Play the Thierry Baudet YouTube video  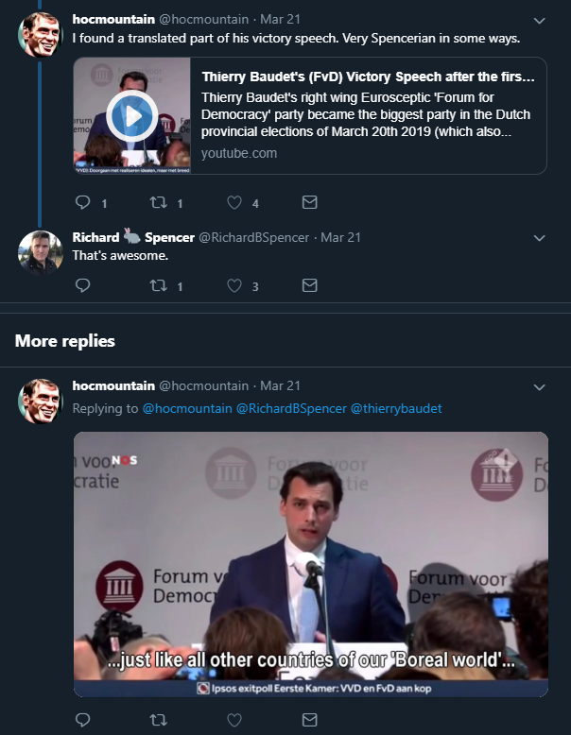coord(131,116)
